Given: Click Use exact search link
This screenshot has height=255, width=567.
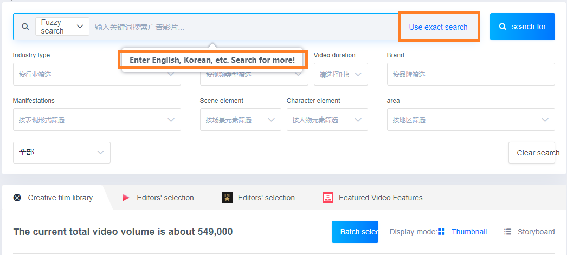Looking at the screenshot, I should [438, 27].
